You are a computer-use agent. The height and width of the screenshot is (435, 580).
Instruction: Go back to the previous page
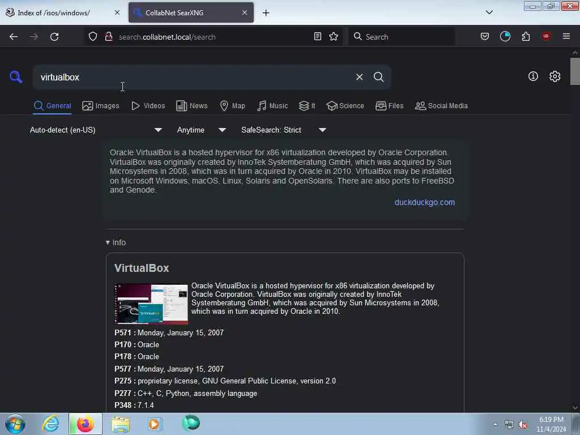[14, 37]
